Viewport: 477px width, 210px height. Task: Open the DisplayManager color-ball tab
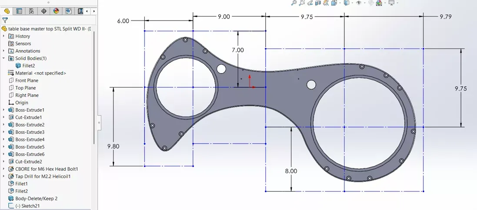[56, 11]
